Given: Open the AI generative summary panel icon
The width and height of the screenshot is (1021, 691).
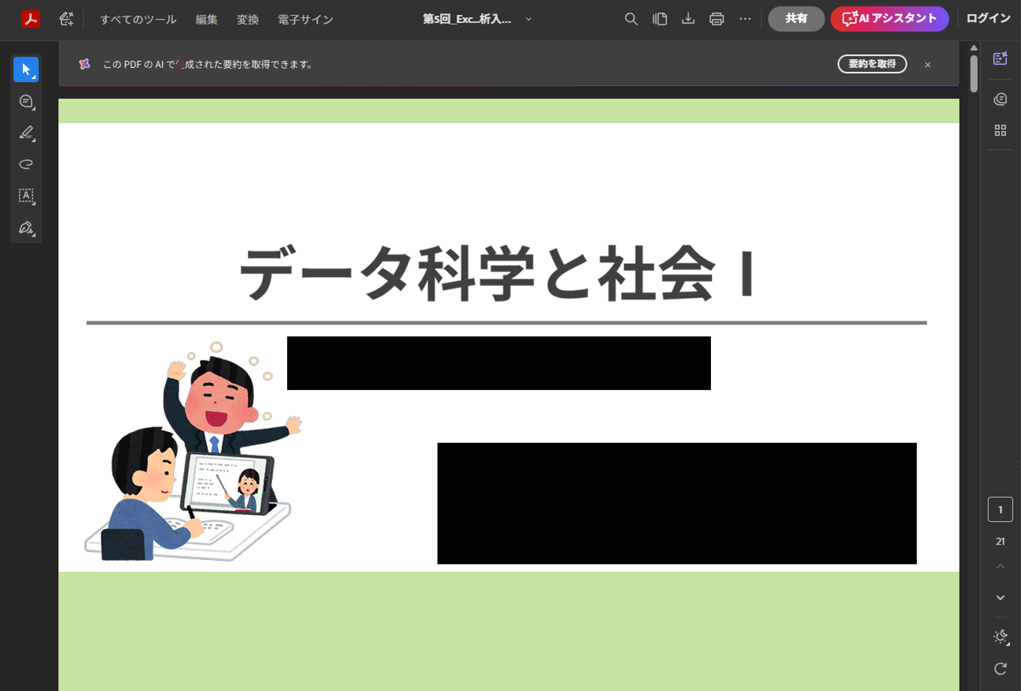Looking at the screenshot, I should pos(1000,58).
